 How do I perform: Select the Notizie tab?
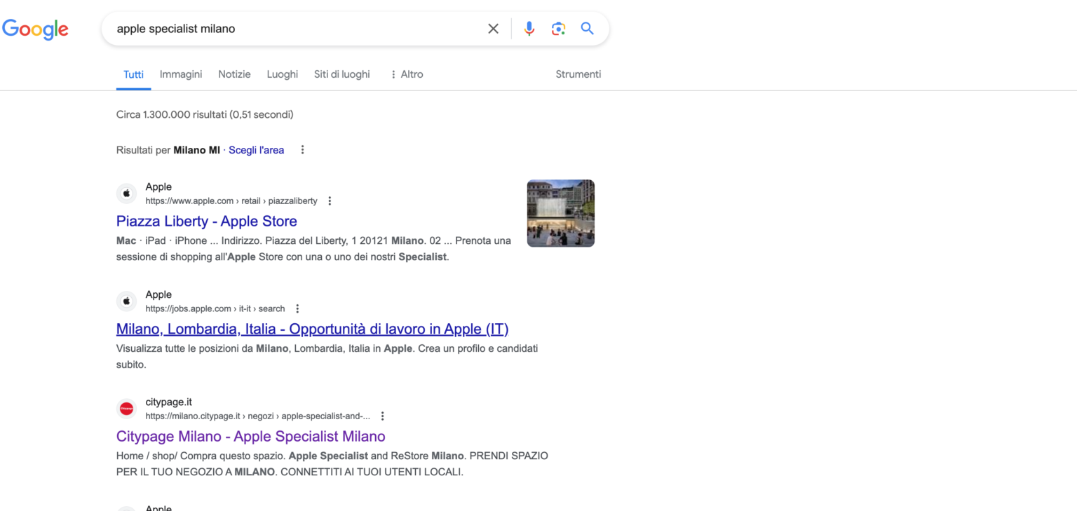(x=234, y=74)
